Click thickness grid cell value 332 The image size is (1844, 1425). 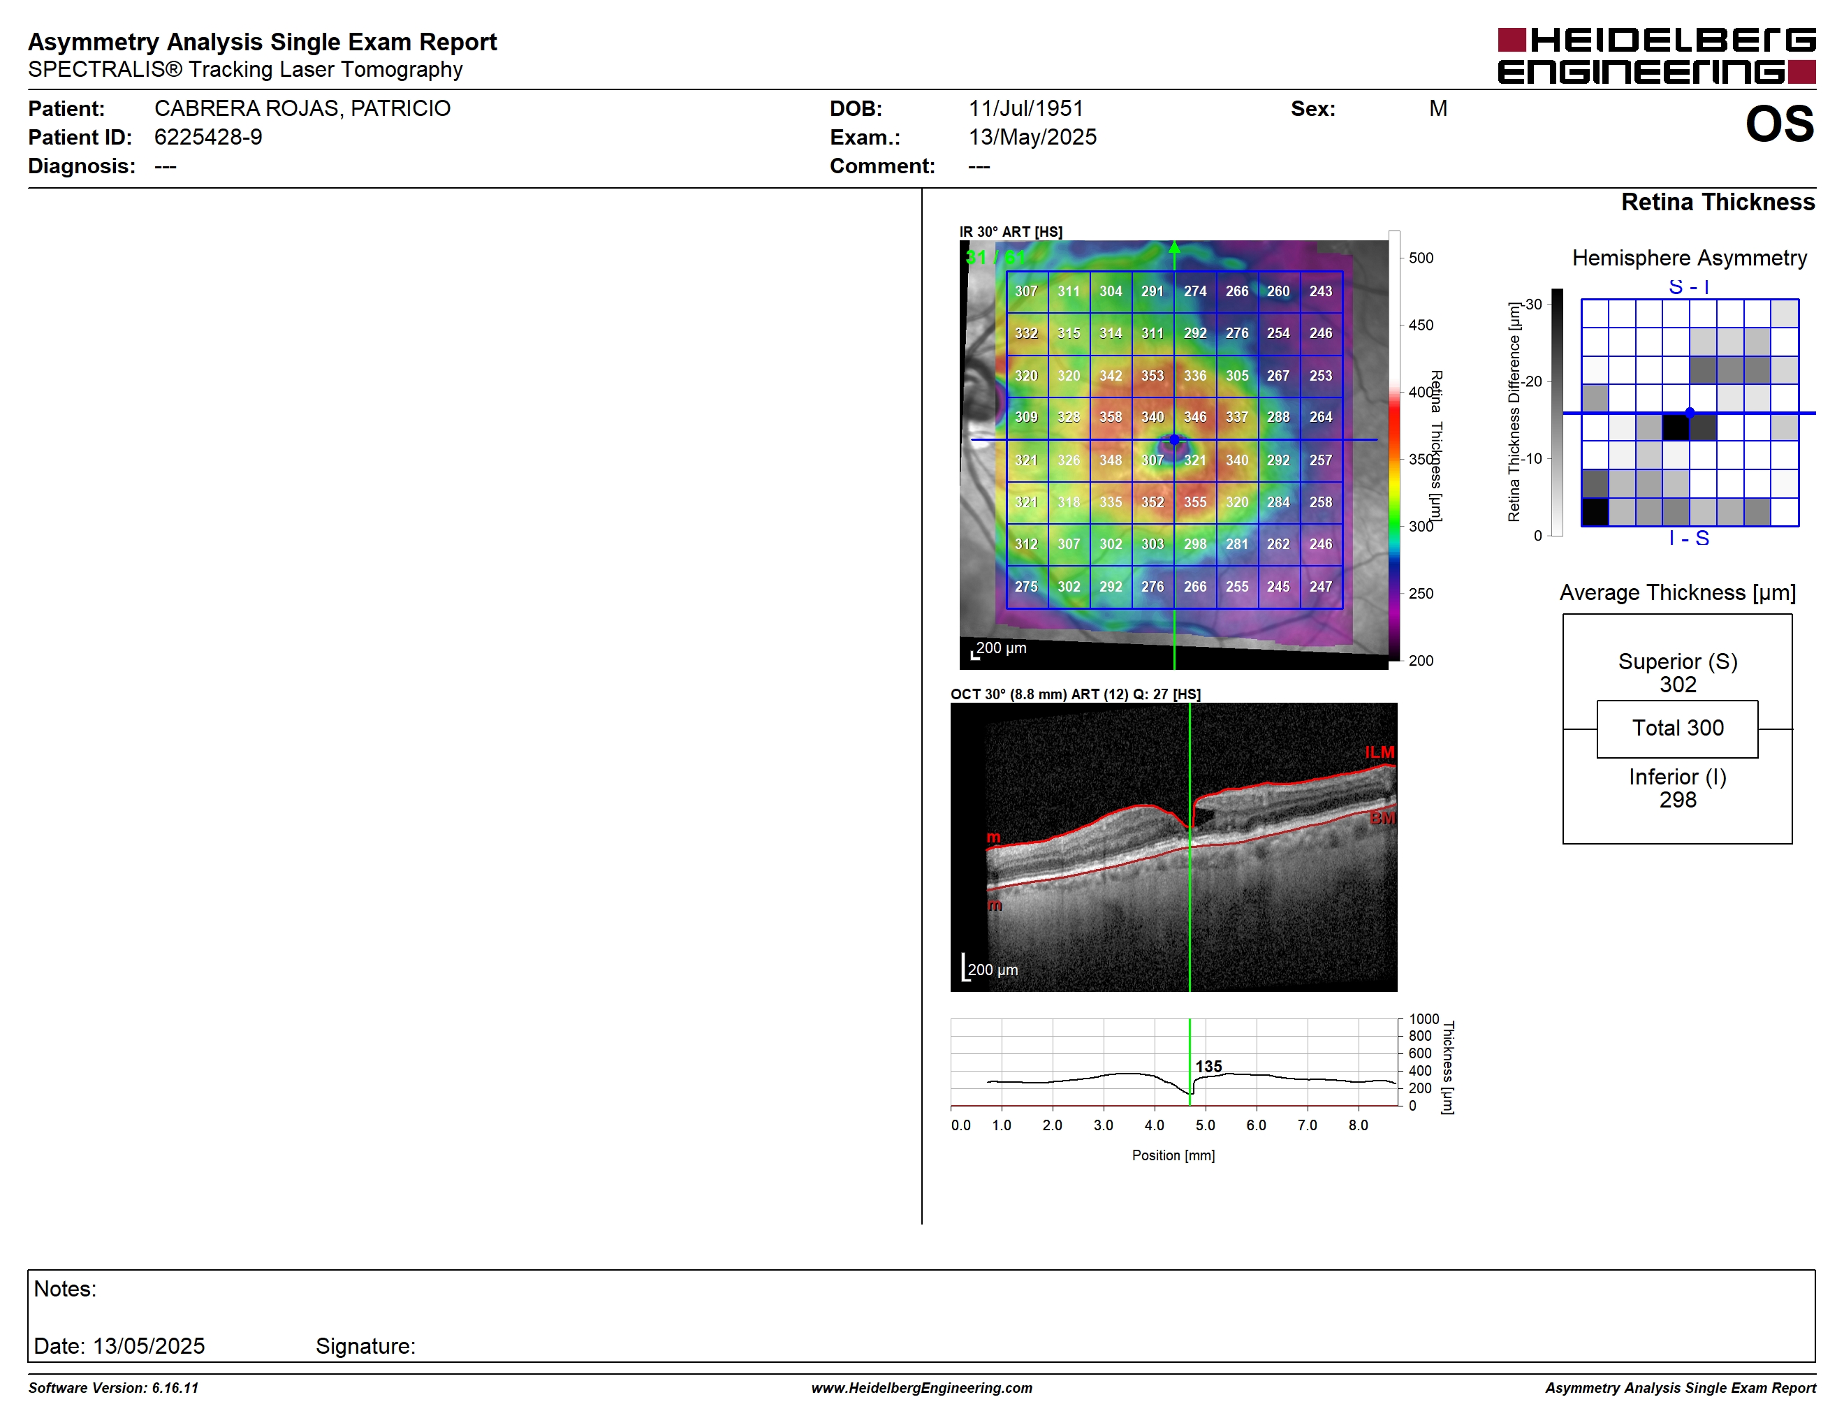click(x=1026, y=333)
